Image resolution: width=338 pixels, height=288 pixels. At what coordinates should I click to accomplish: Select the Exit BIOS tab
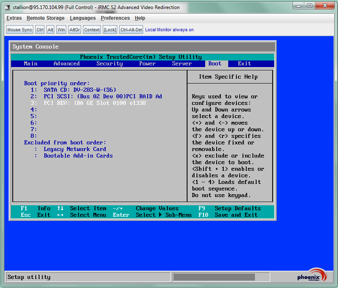(x=244, y=64)
